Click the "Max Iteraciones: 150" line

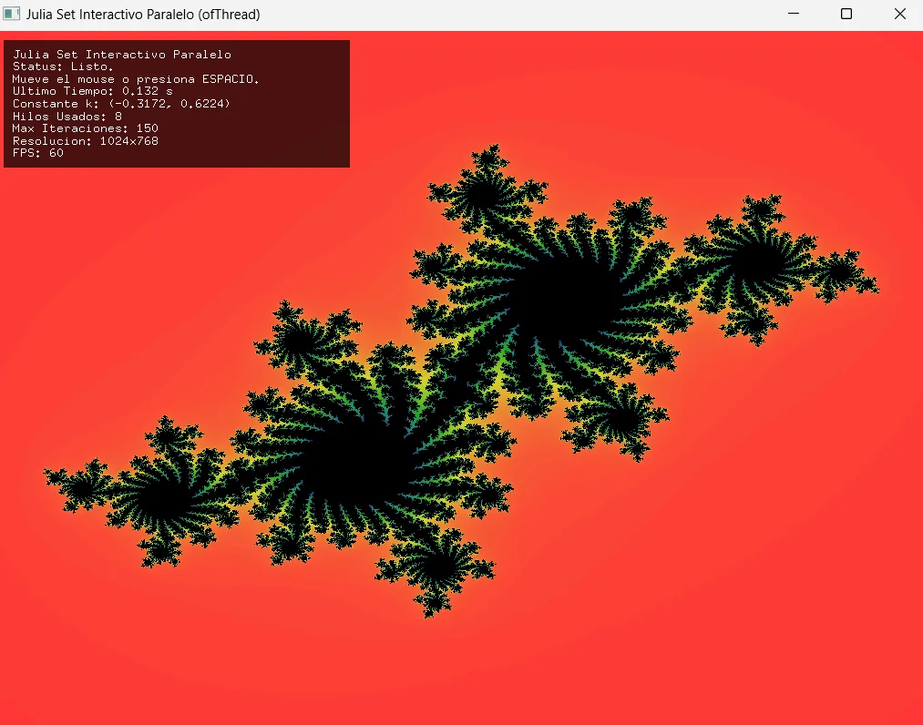85,128
